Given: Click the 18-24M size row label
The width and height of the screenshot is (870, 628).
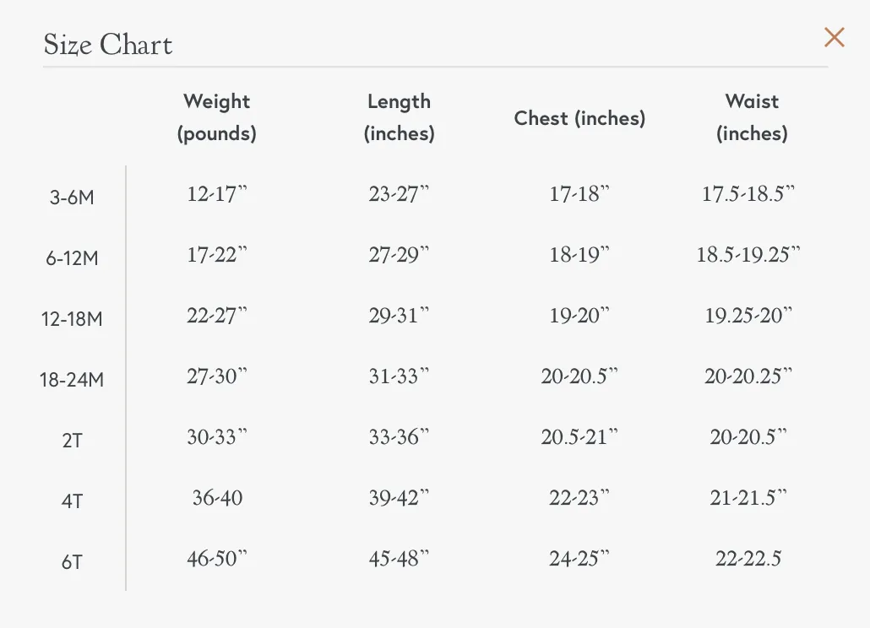Looking at the screenshot, I should (x=72, y=380).
